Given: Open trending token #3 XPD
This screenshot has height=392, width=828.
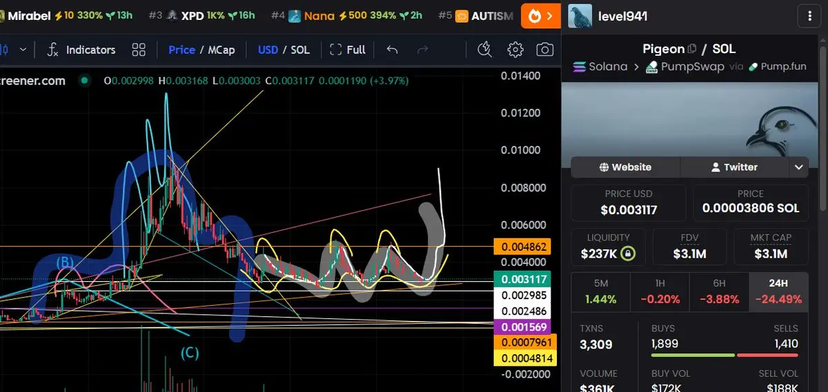Looking at the screenshot, I should (x=201, y=15).
